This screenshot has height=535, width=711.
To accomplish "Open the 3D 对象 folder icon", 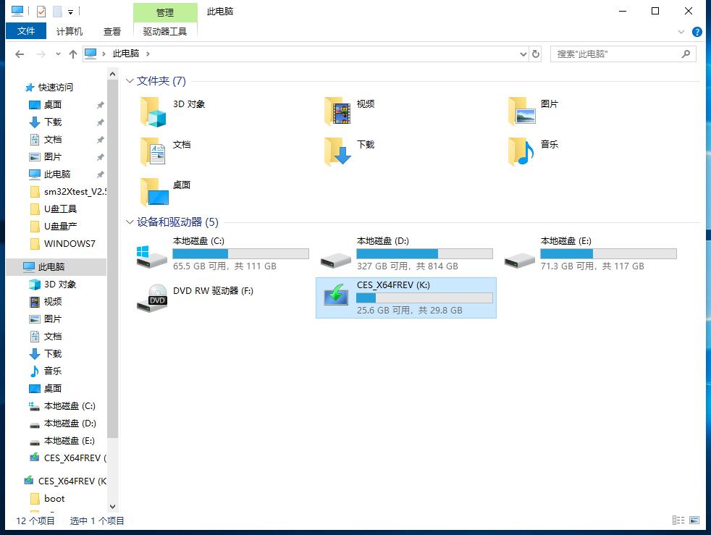I will click(153, 112).
